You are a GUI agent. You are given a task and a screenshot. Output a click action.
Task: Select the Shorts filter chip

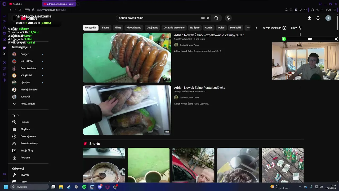click(x=106, y=28)
